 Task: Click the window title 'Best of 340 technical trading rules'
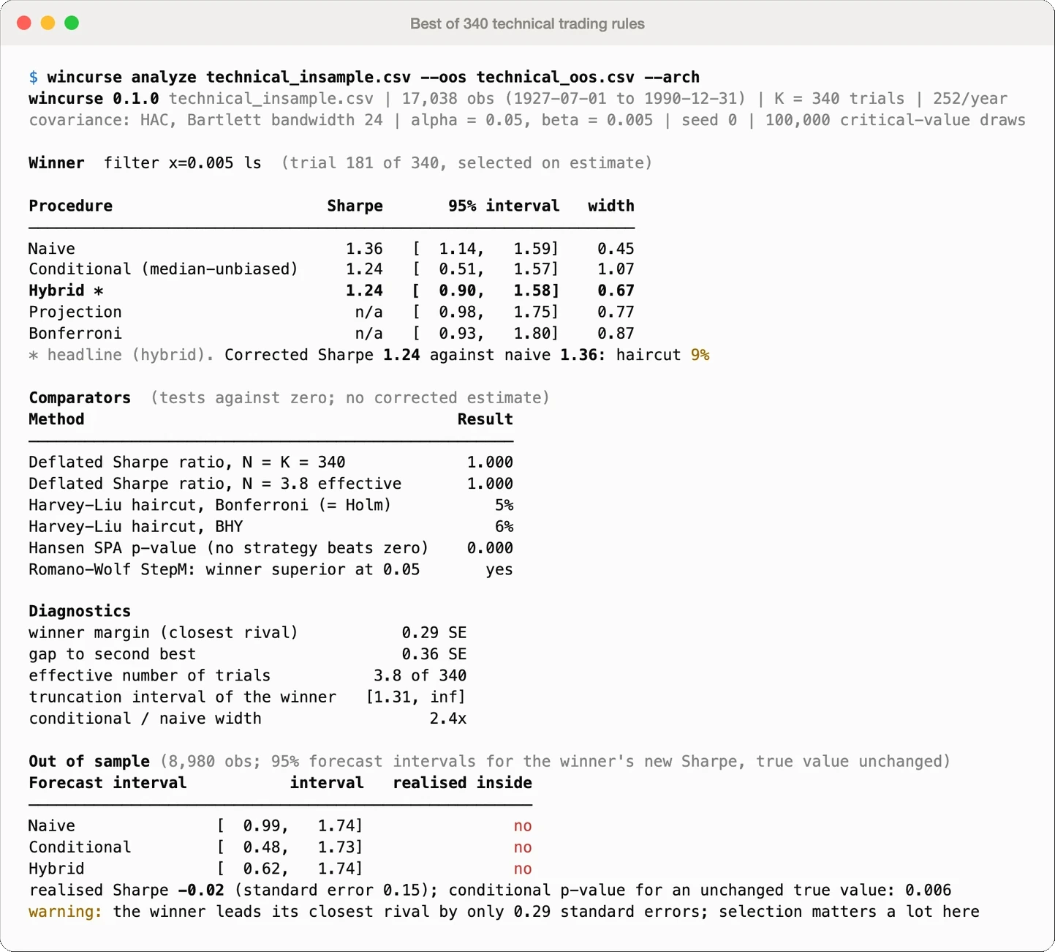(x=527, y=23)
